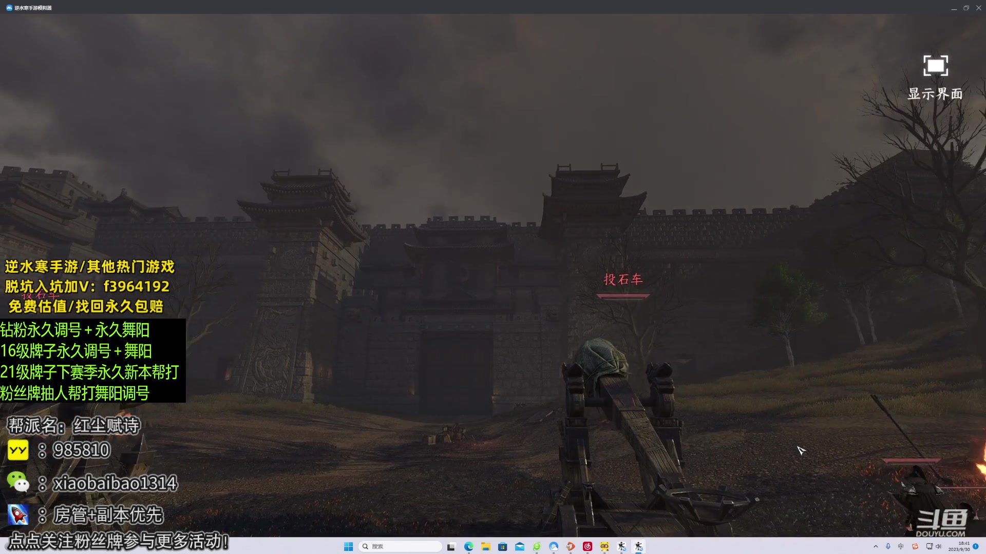986x554 pixels.
Task: Switch to active 逆水寒 emulator taskbar icon
Action: pos(638,546)
